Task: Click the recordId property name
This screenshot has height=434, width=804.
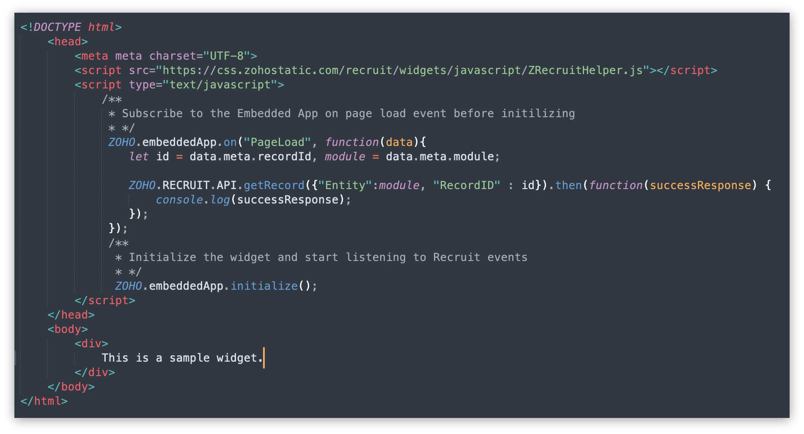Action: pyautogui.click(x=284, y=157)
